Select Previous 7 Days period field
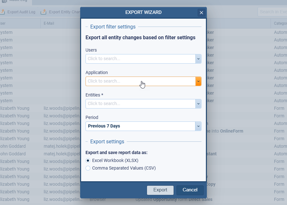Image resolution: width=287 pixels, height=205 pixels. tap(140, 126)
